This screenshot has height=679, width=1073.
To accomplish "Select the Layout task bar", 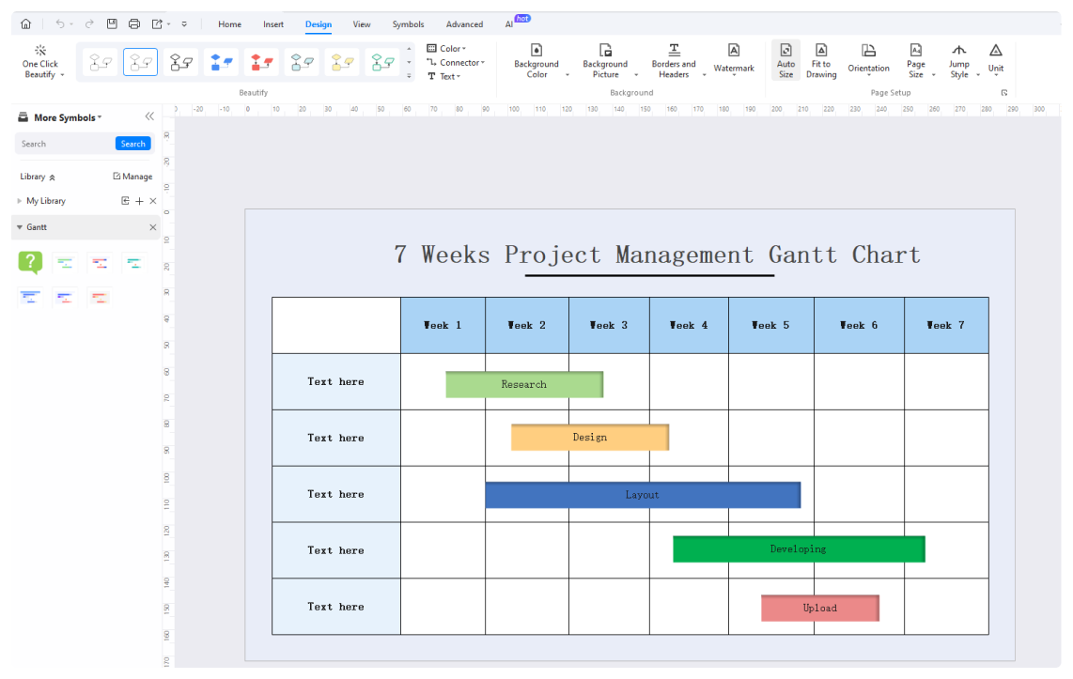I will click(643, 495).
